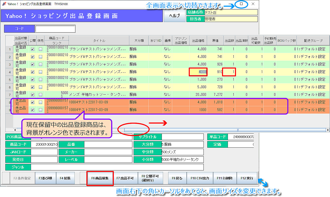
Task: Go back with F9 戻る
Action: pos(177,178)
